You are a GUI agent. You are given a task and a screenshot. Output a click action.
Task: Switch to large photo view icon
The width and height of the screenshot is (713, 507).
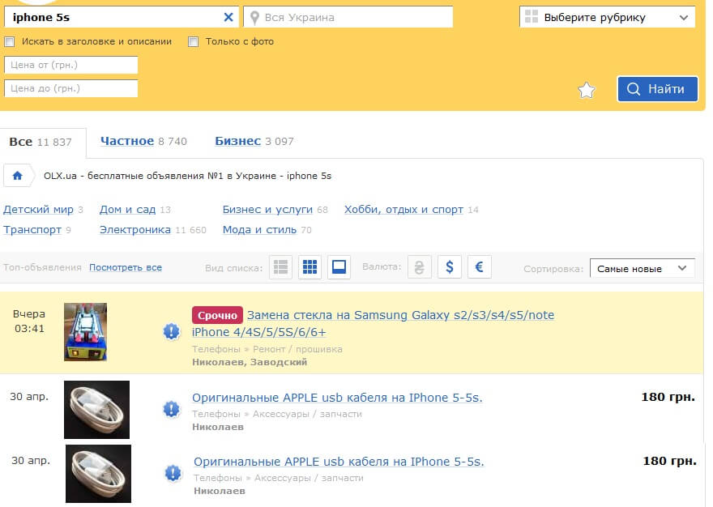click(339, 267)
